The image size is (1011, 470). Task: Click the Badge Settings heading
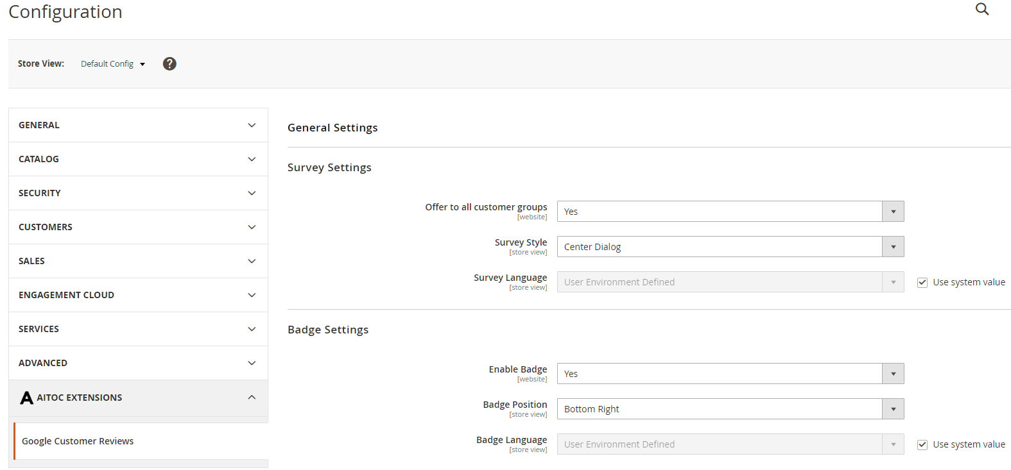328,330
